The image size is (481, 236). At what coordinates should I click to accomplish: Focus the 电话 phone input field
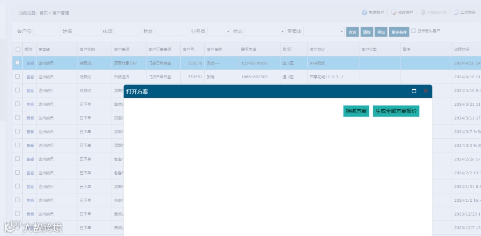click(128, 31)
